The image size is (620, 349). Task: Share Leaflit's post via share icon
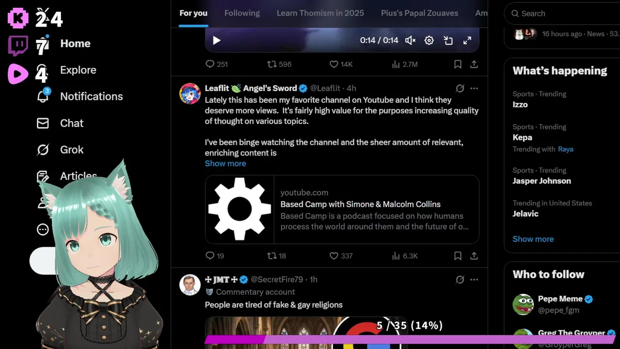(474, 255)
